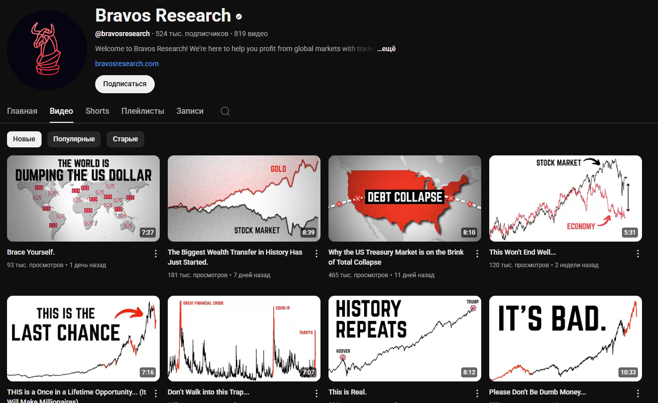The height and width of the screenshot is (403, 658).
Task: Click the Bravos Research channel avatar logo
Action: click(x=47, y=50)
